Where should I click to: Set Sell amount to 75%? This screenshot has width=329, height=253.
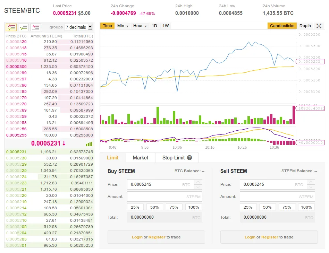(287, 207)
